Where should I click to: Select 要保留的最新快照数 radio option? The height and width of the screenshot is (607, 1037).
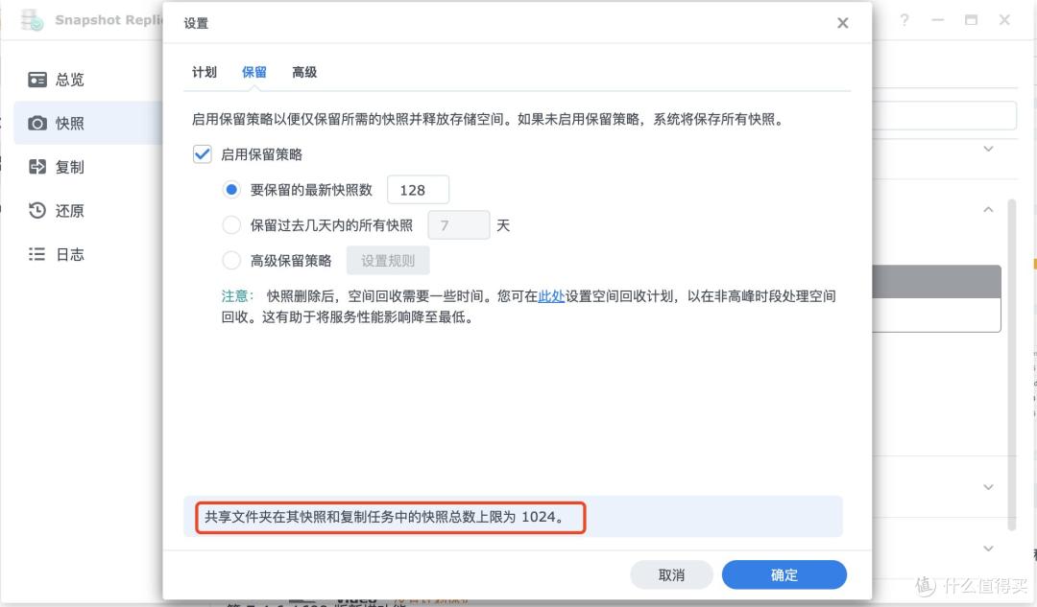click(x=230, y=190)
